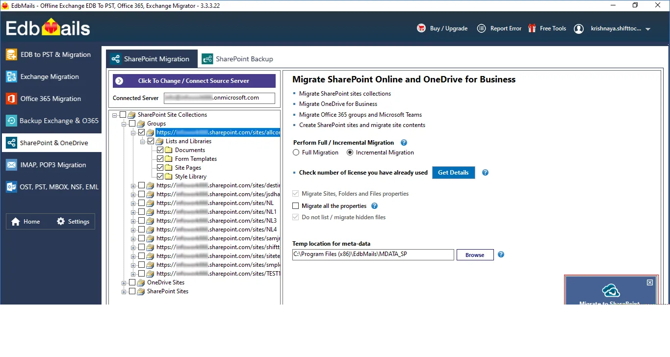
Task: Click the Free Tools gift icon
Action: [532, 28]
